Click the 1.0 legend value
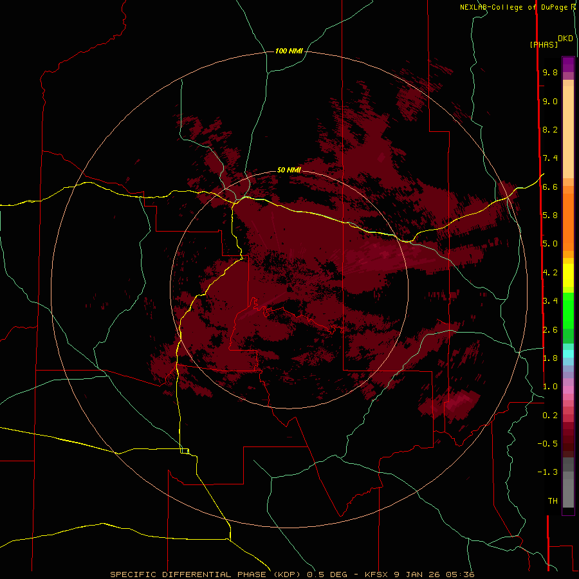 pyautogui.click(x=550, y=387)
